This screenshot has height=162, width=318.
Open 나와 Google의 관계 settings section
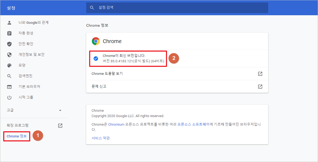point(34,22)
